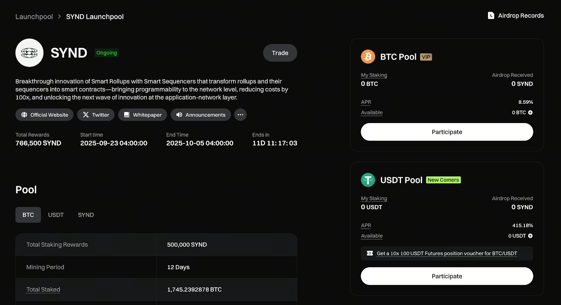This screenshot has width=561, height=305.
Task: Click the VIP badge on BTC Pool
Action: point(426,57)
